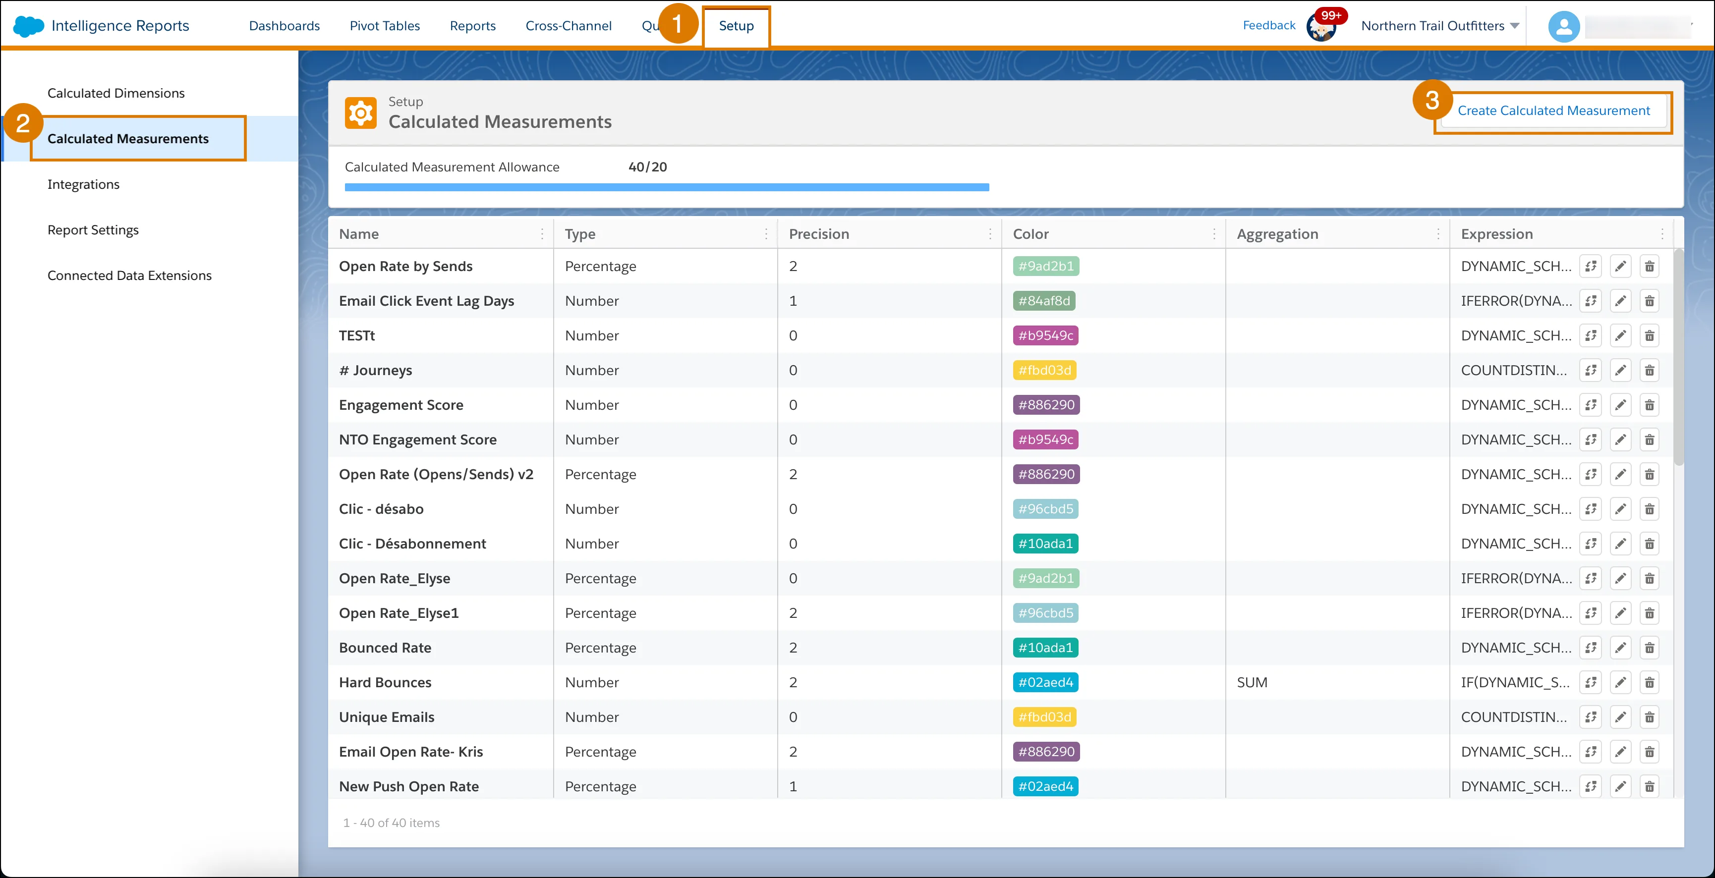Click the Setup tab in navigation bar
This screenshot has width=1715, height=878.
[x=736, y=25]
